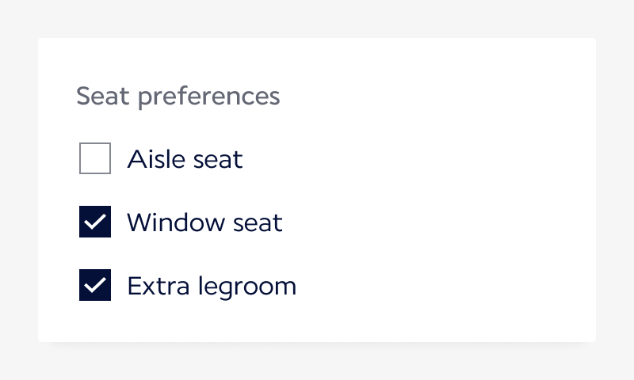
Task: Click the checkmark icon beside Extra legroom
Action: tap(95, 285)
